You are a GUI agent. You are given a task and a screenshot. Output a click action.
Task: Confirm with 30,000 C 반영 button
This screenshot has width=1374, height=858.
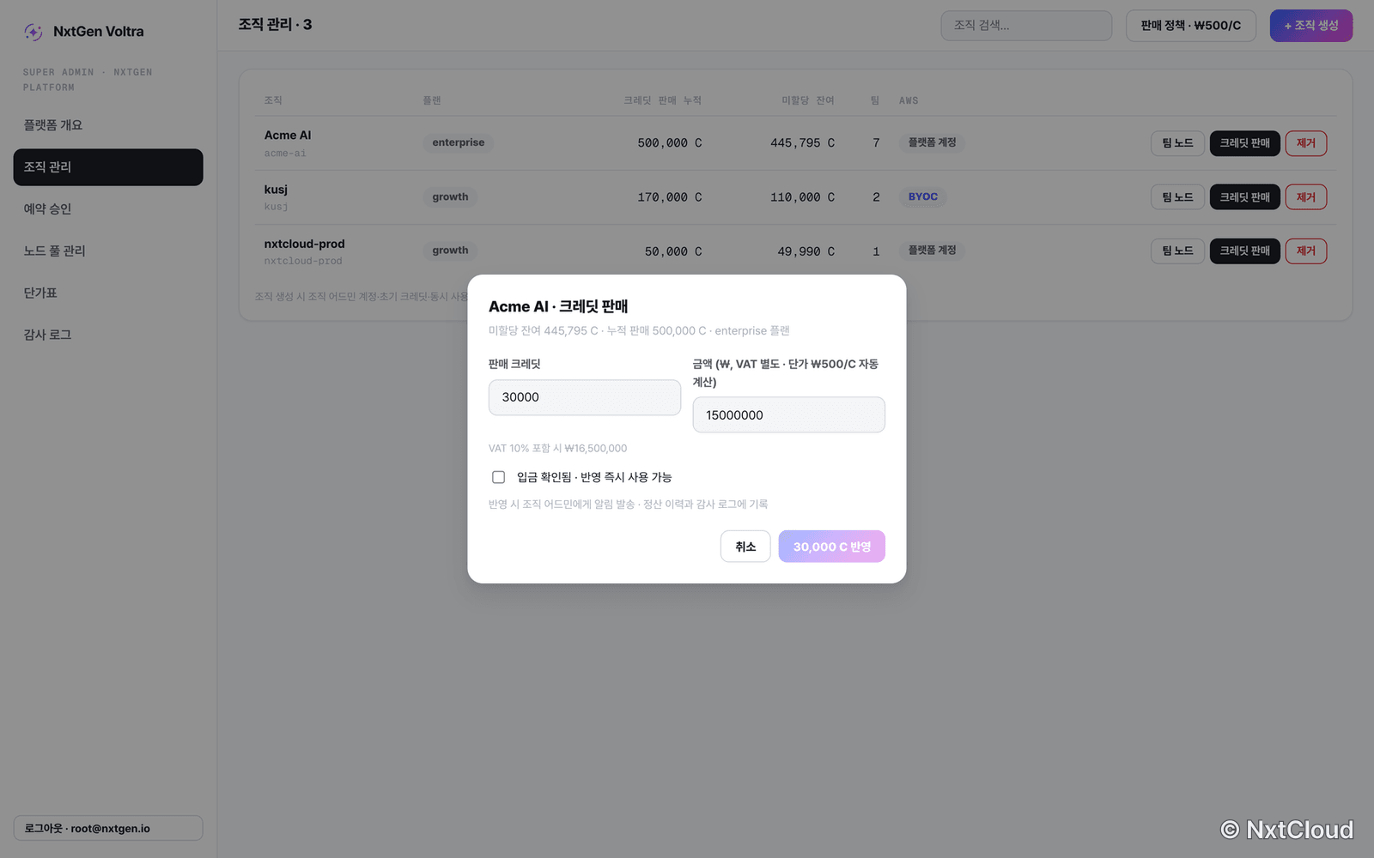tap(831, 547)
